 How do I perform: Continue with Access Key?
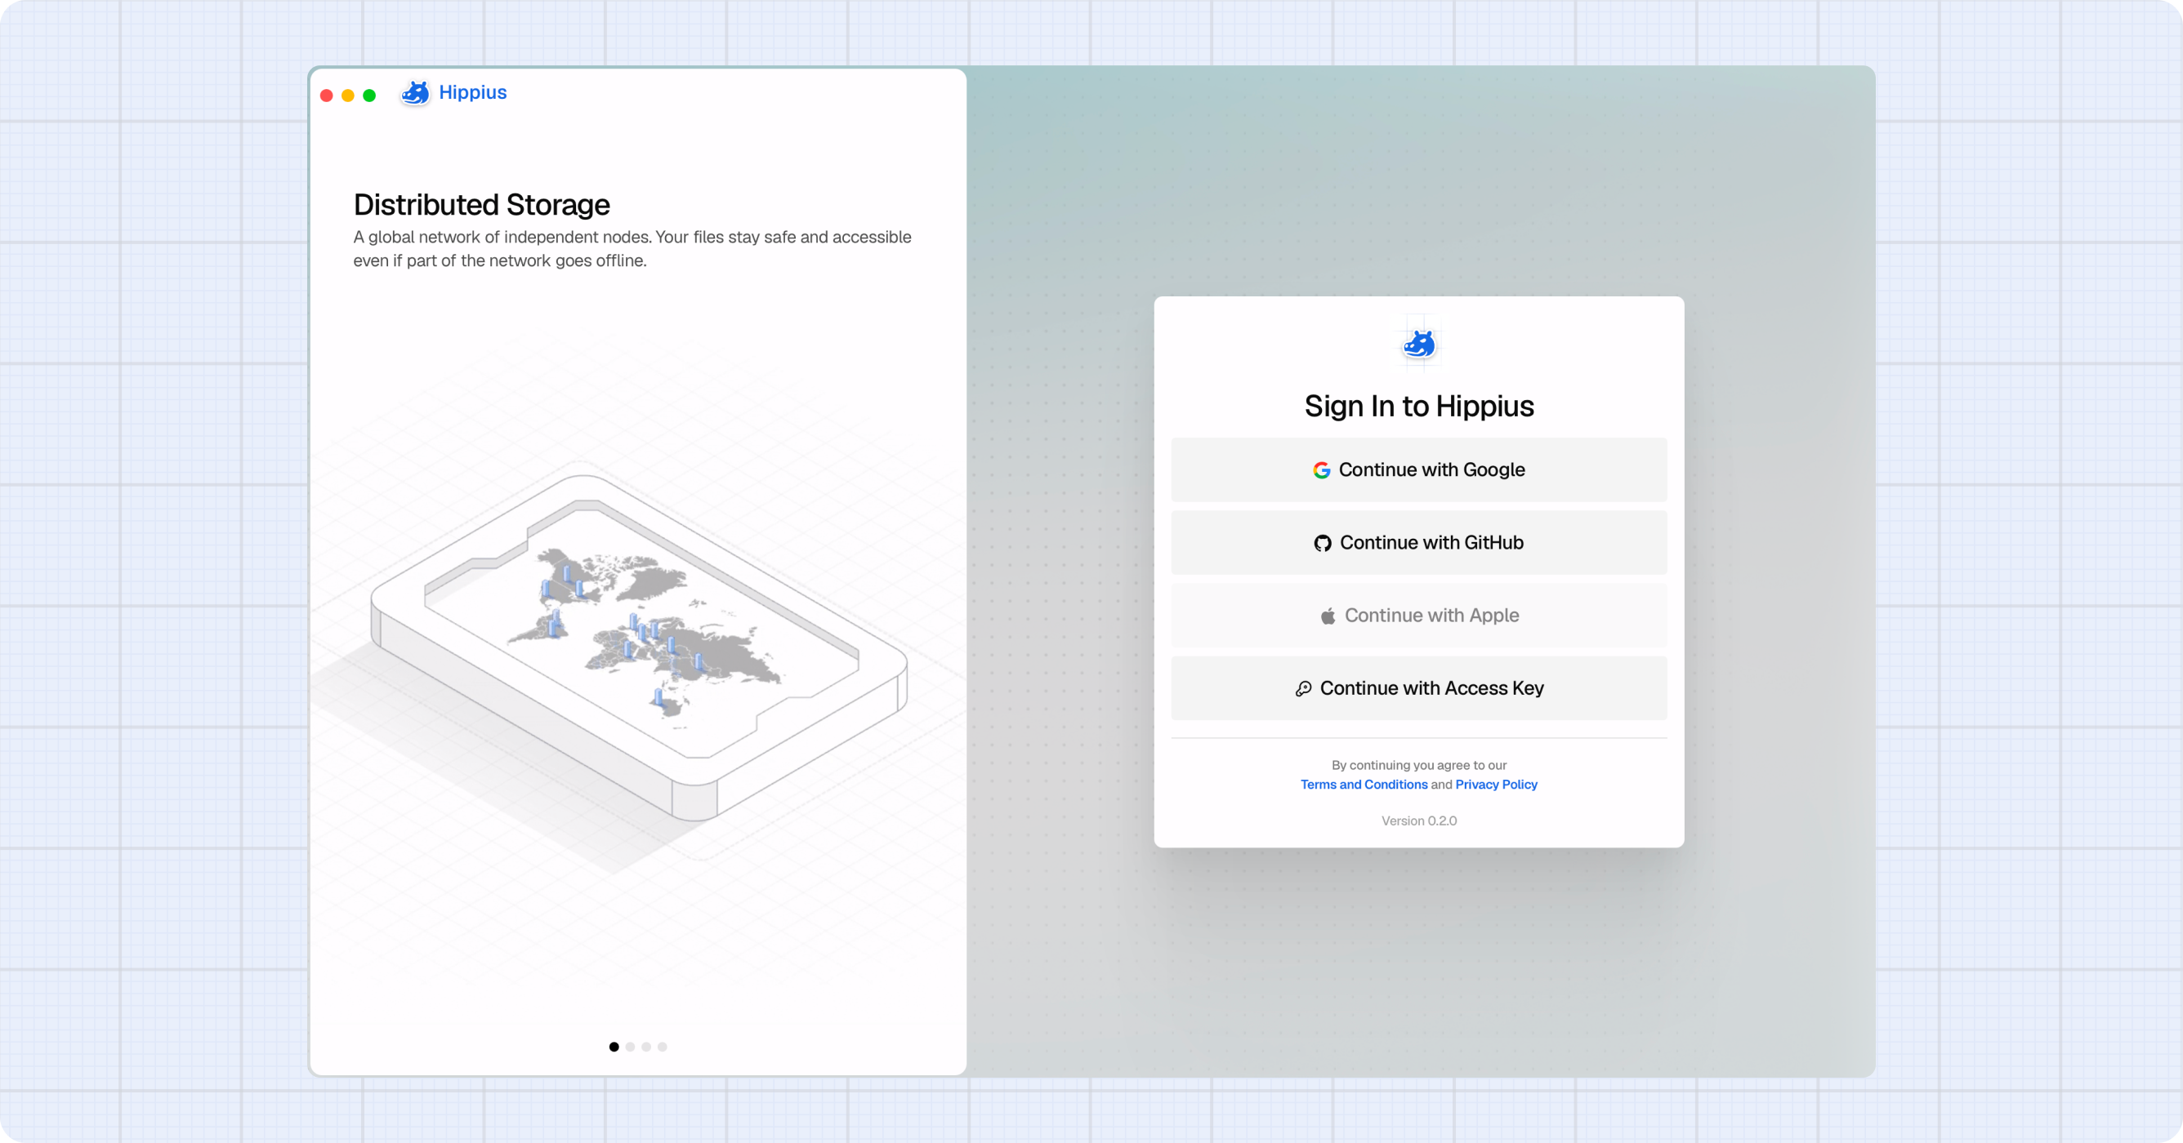1418,688
